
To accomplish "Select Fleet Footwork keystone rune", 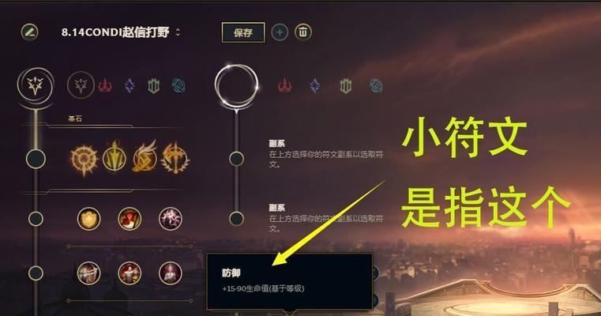I will click(x=145, y=156).
